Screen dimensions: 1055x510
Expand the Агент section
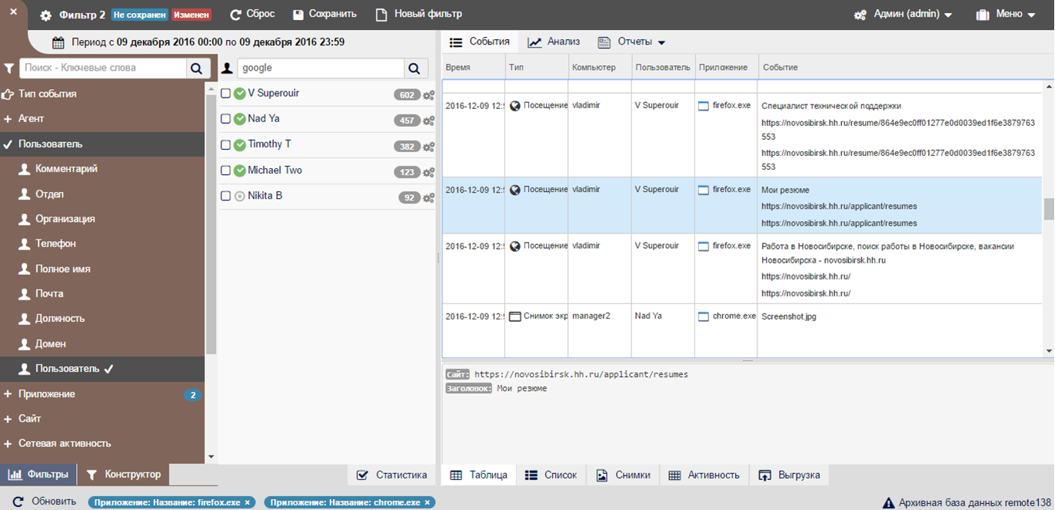click(102, 119)
